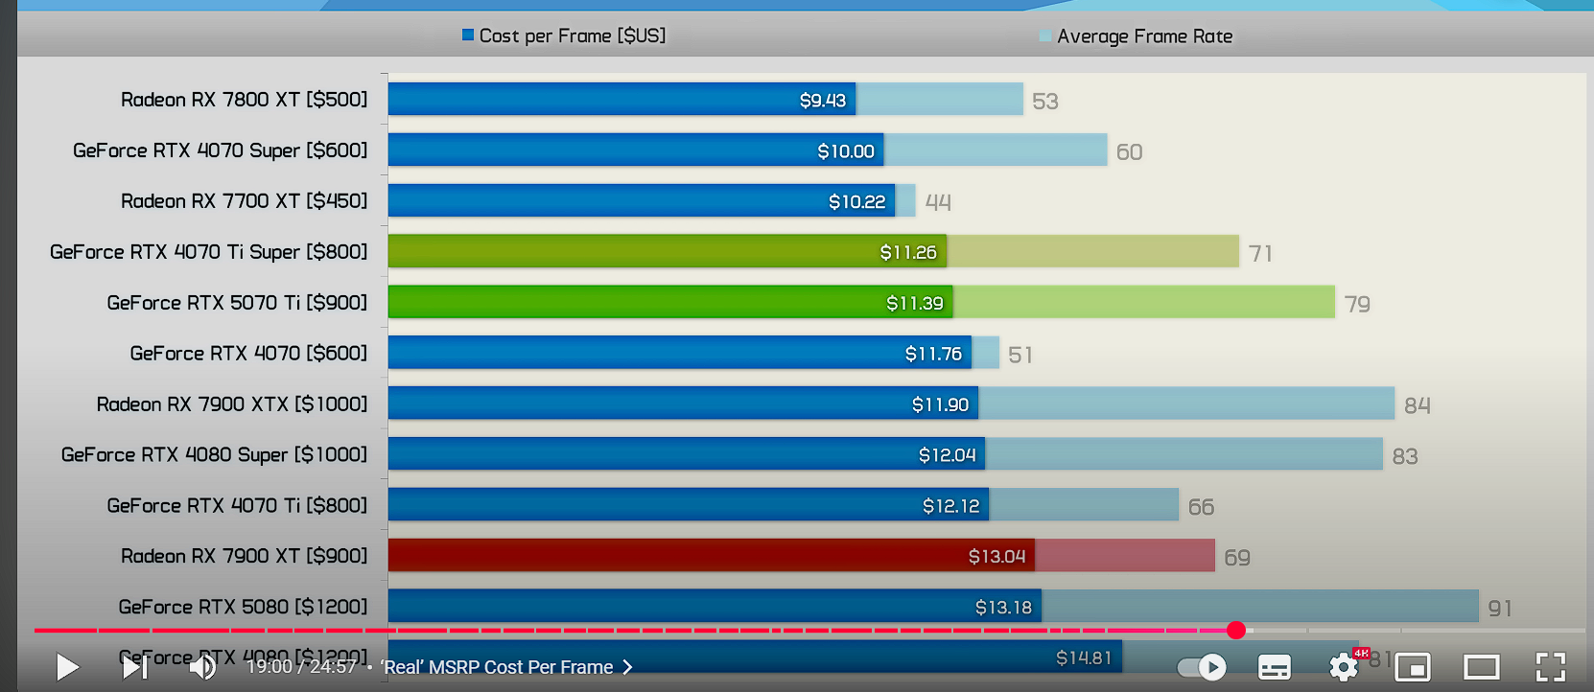Click the GeForce RTX 4070 [$600] label
This screenshot has height=692, width=1594.
tap(248, 354)
